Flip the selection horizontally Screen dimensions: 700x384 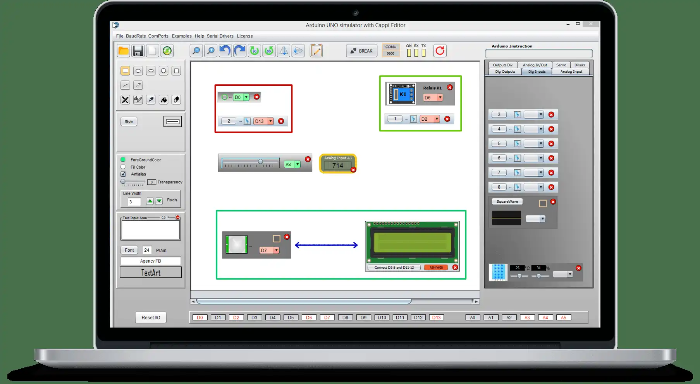click(x=284, y=51)
